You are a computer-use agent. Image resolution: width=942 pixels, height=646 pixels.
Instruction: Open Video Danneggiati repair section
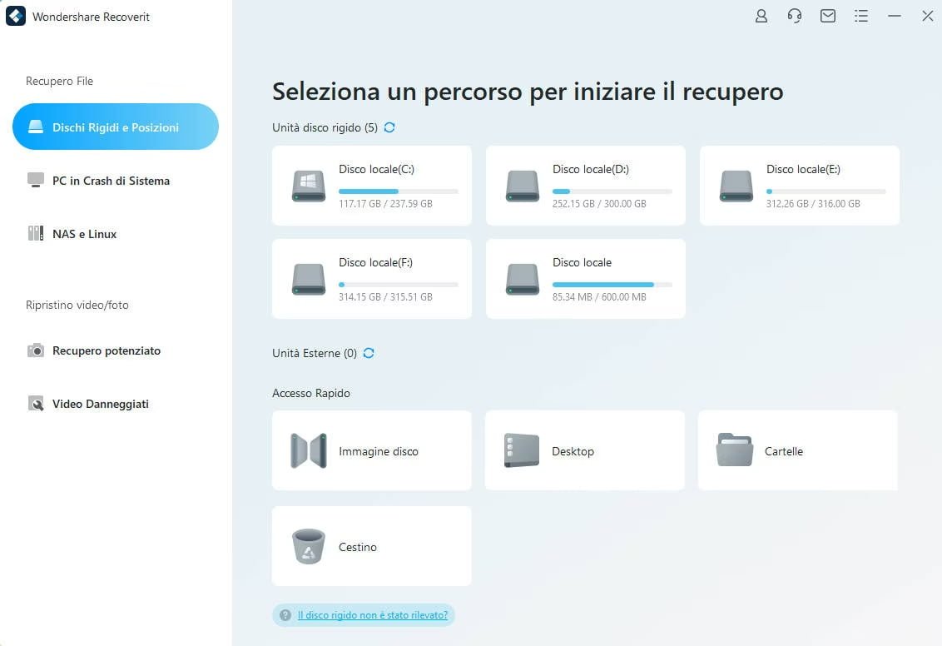tap(100, 404)
